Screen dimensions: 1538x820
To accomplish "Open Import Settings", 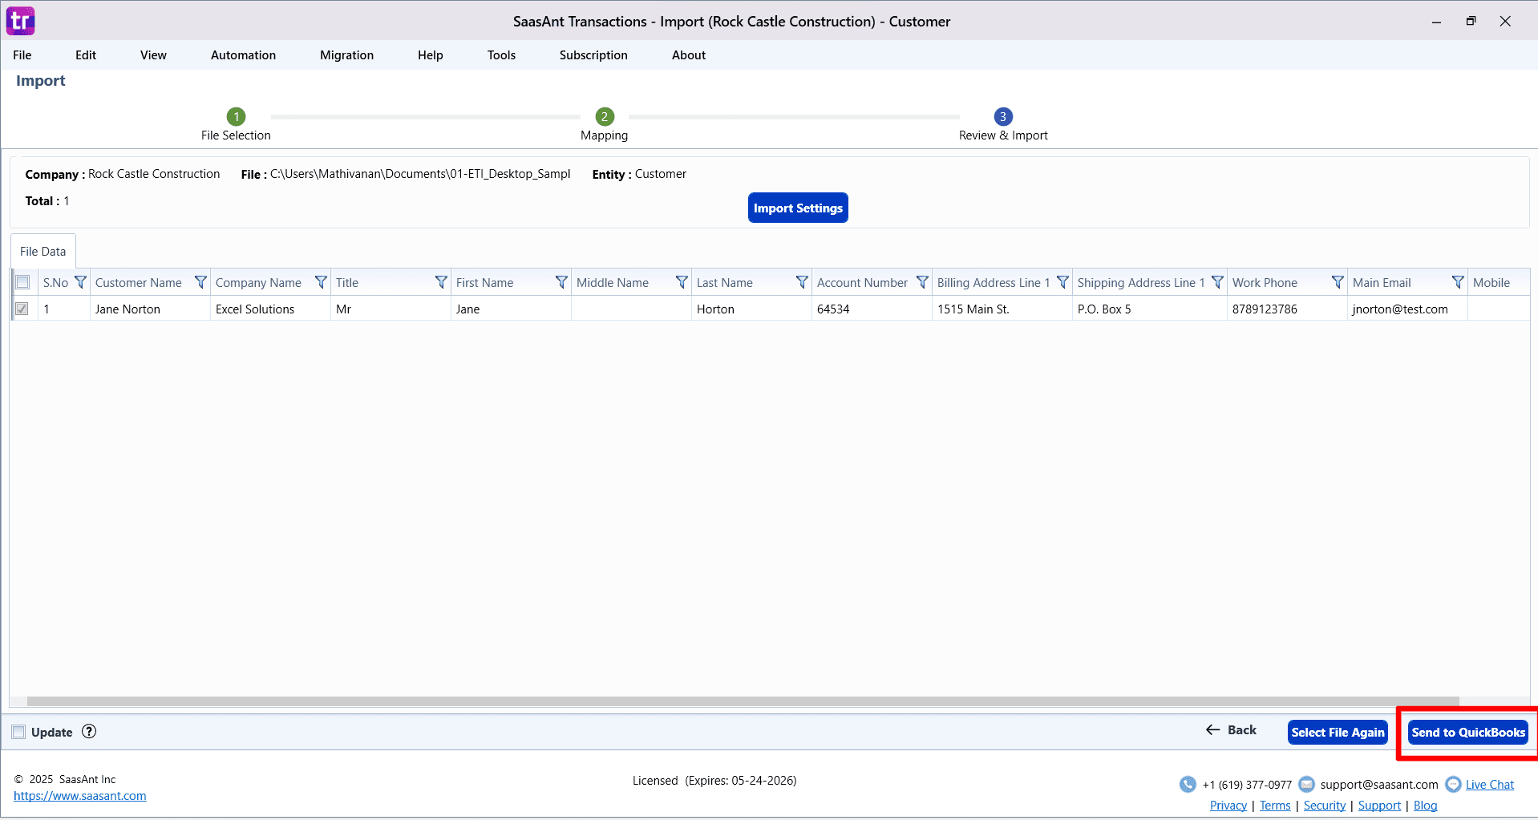I will pyautogui.click(x=798, y=208).
